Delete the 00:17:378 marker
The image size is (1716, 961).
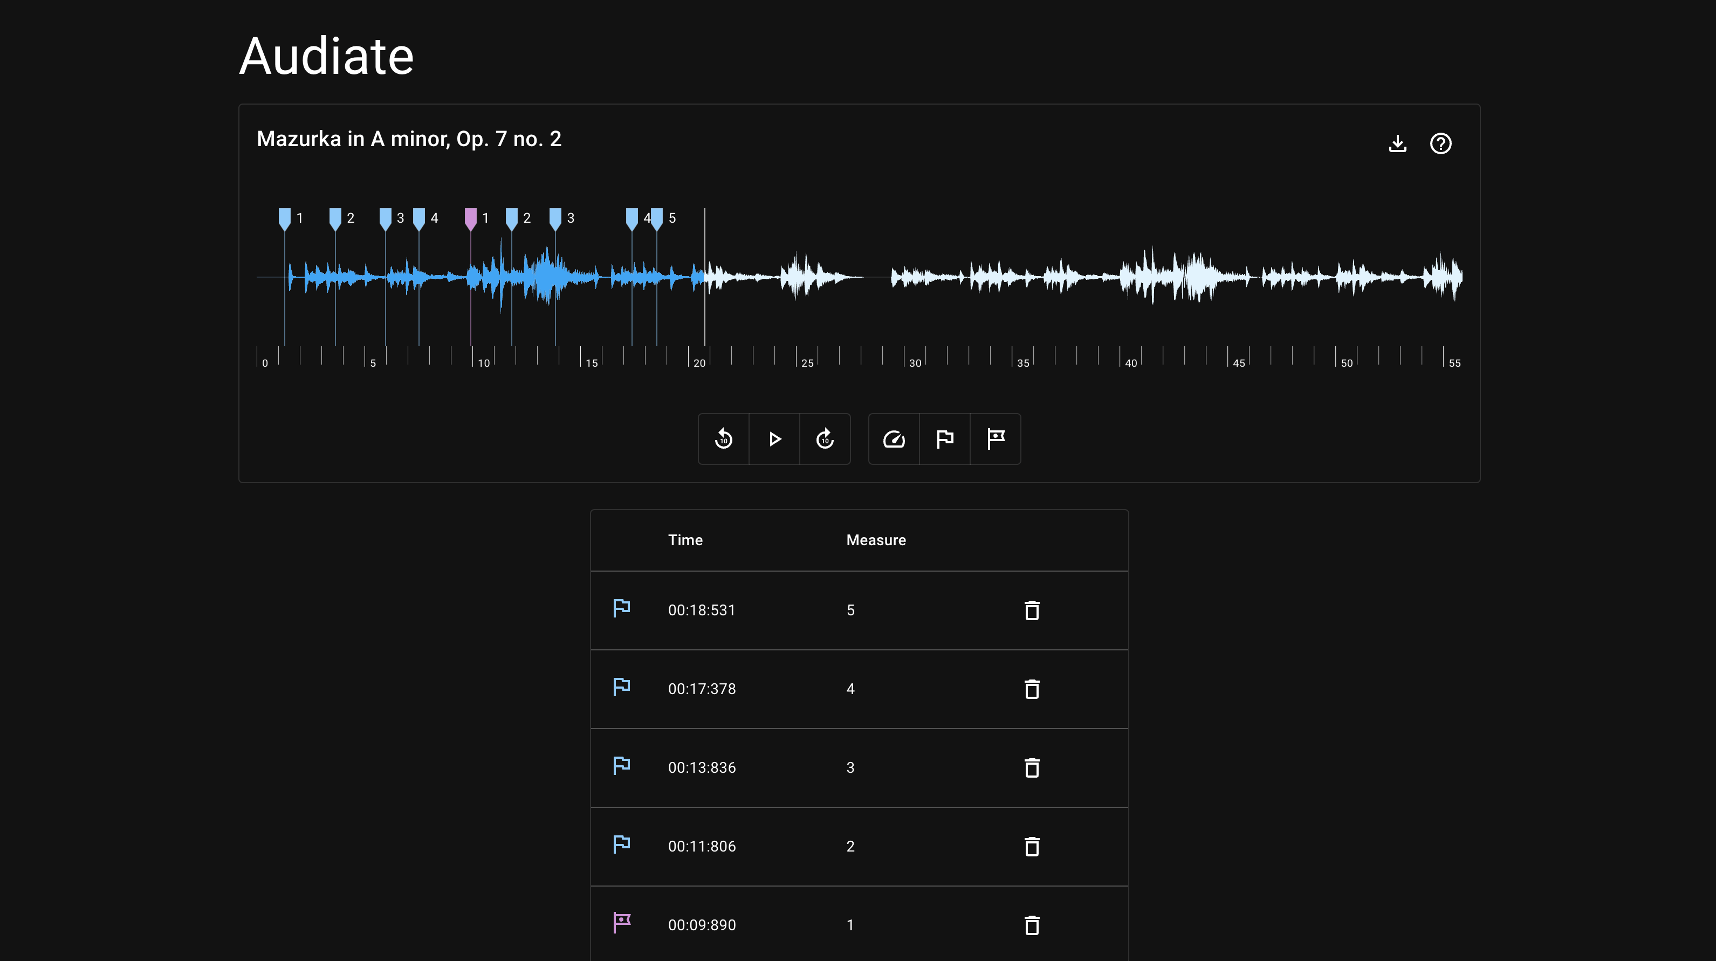pyautogui.click(x=1032, y=689)
